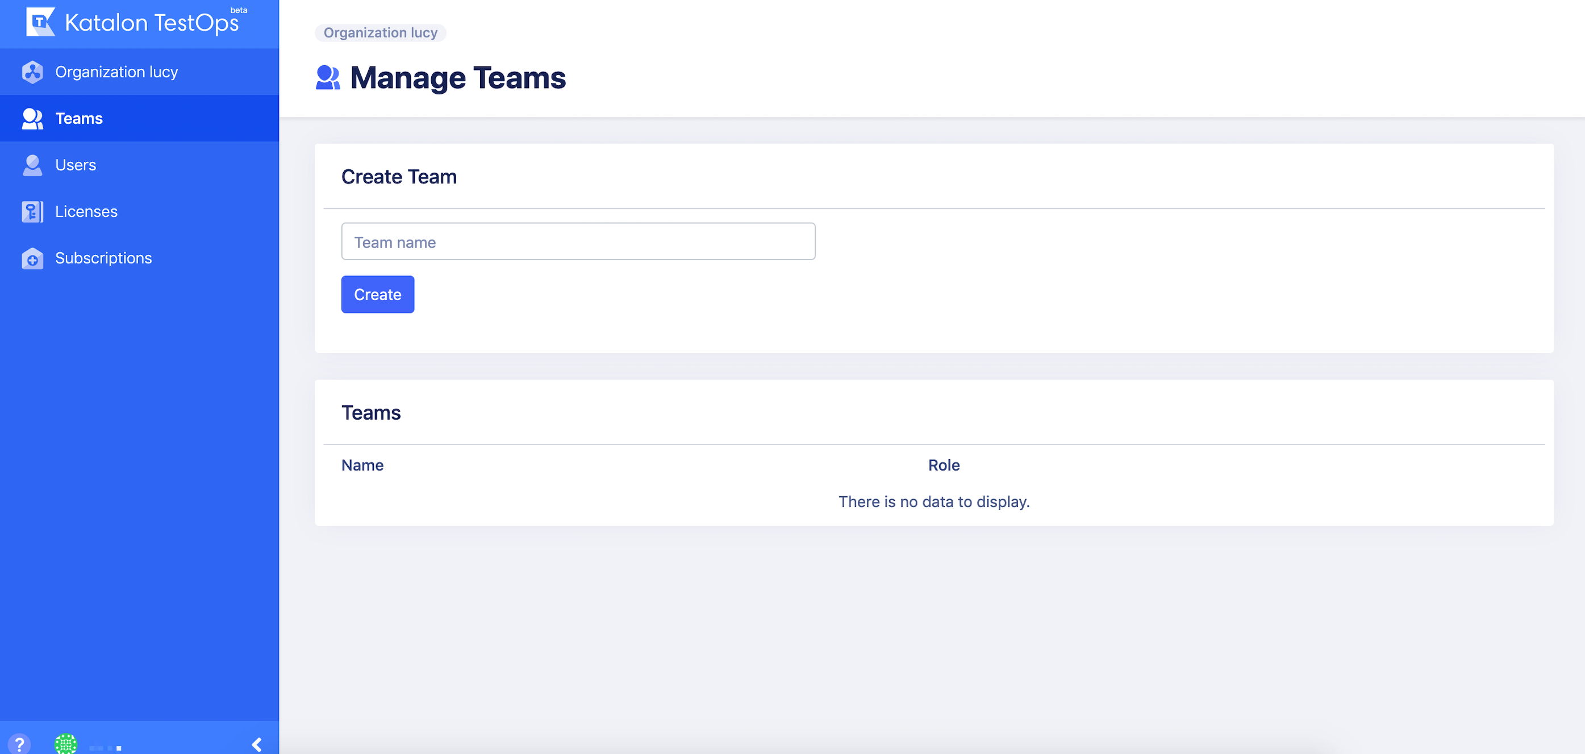
Task: Collapse the sidebar with the chevron
Action: [x=257, y=744]
